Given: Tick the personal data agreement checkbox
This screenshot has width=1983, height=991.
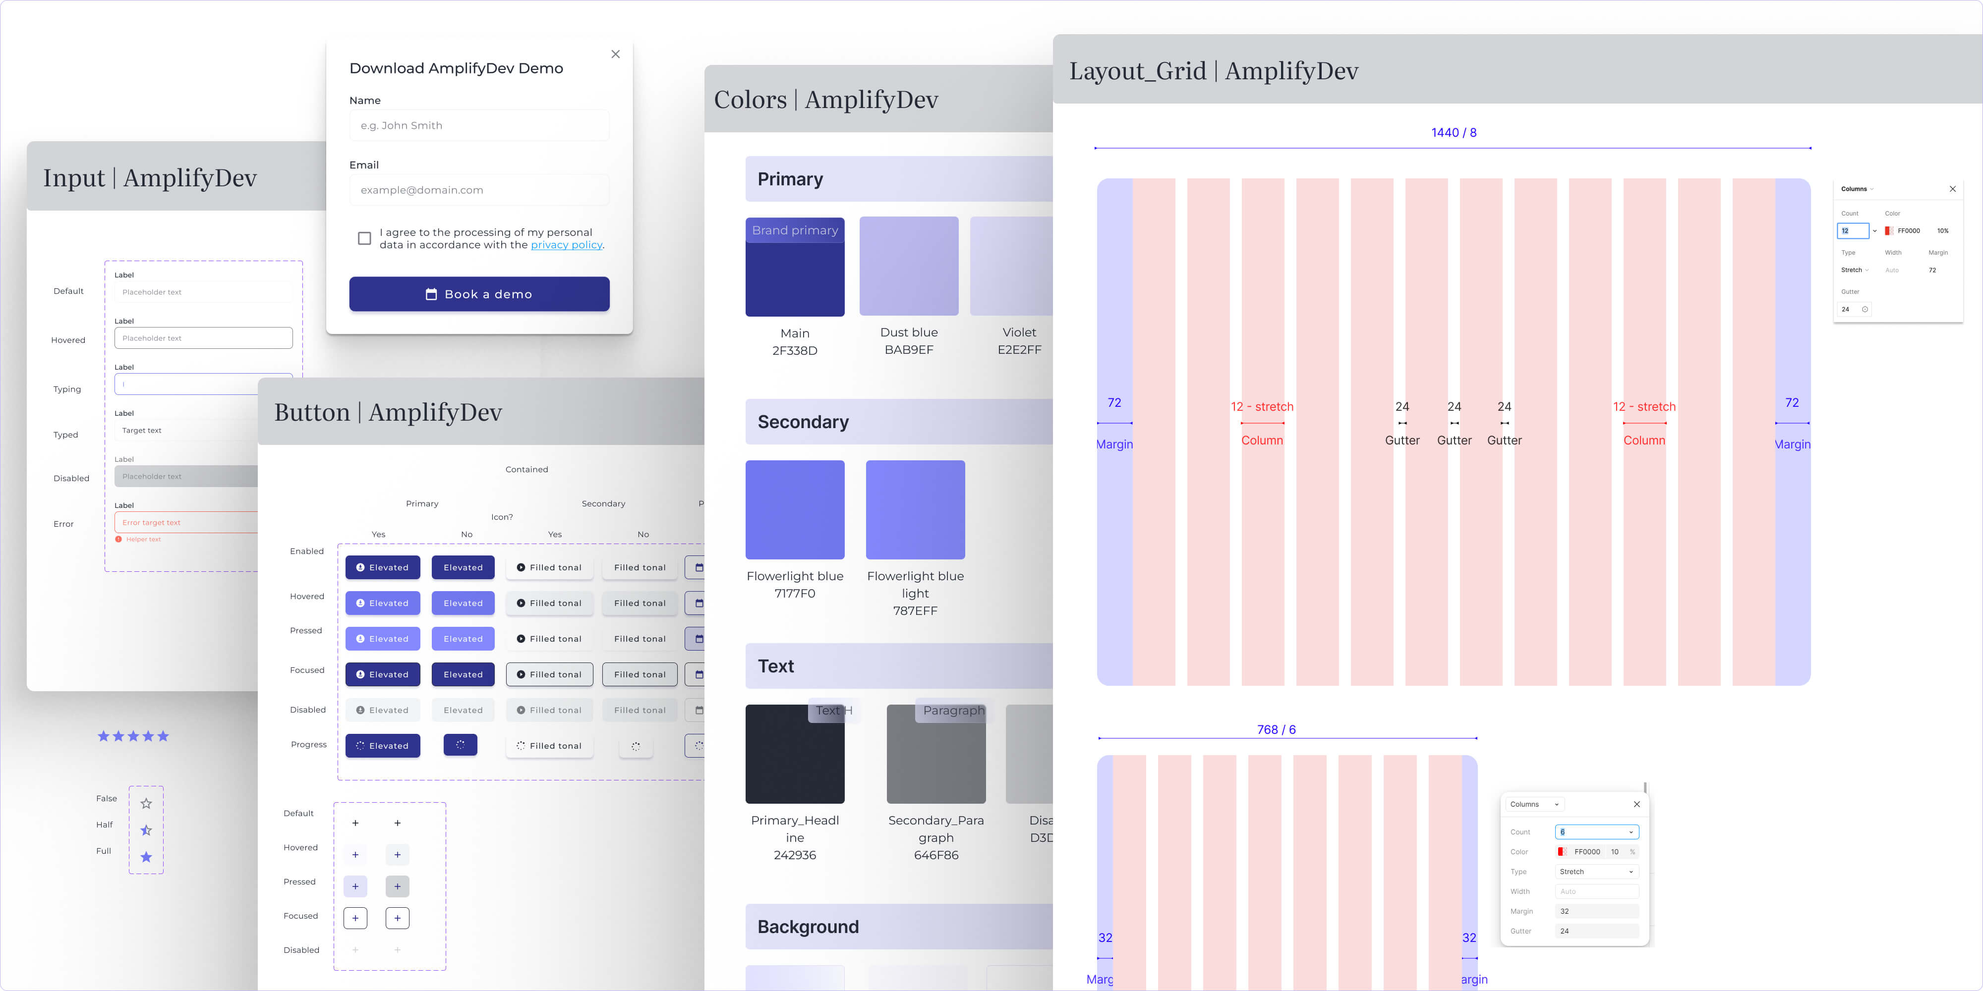Looking at the screenshot, I should (x=365, y=238).
